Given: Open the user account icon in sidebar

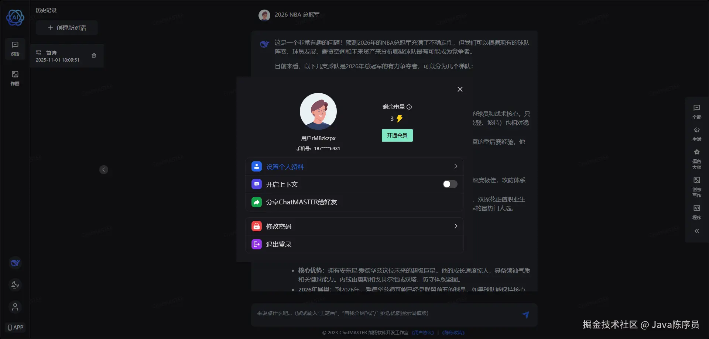Looking at the screenshot, I should tap(15, 307).
